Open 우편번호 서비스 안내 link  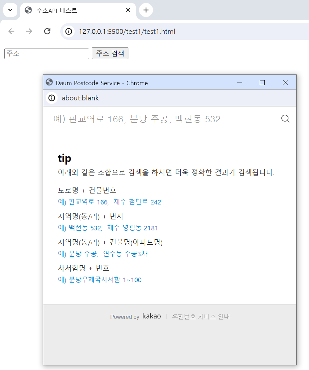[x=201, y=317]
